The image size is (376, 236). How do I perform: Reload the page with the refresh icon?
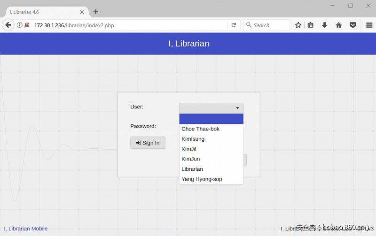[234, 25]
